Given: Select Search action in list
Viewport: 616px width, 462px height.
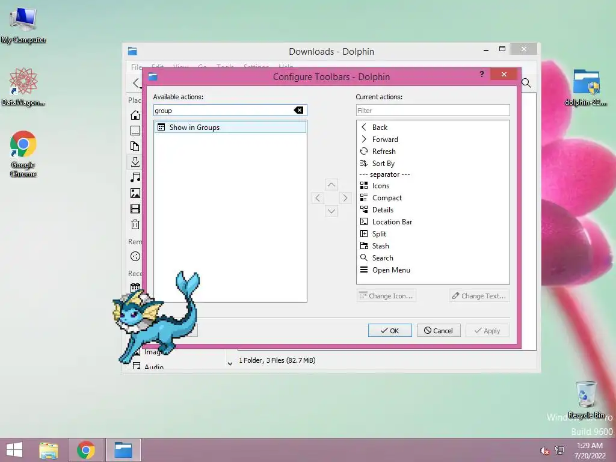Looking at the screenshot, I should tap(433, 258).
